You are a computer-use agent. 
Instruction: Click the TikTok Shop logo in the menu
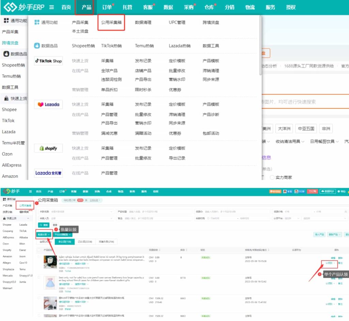pos(48,61)
